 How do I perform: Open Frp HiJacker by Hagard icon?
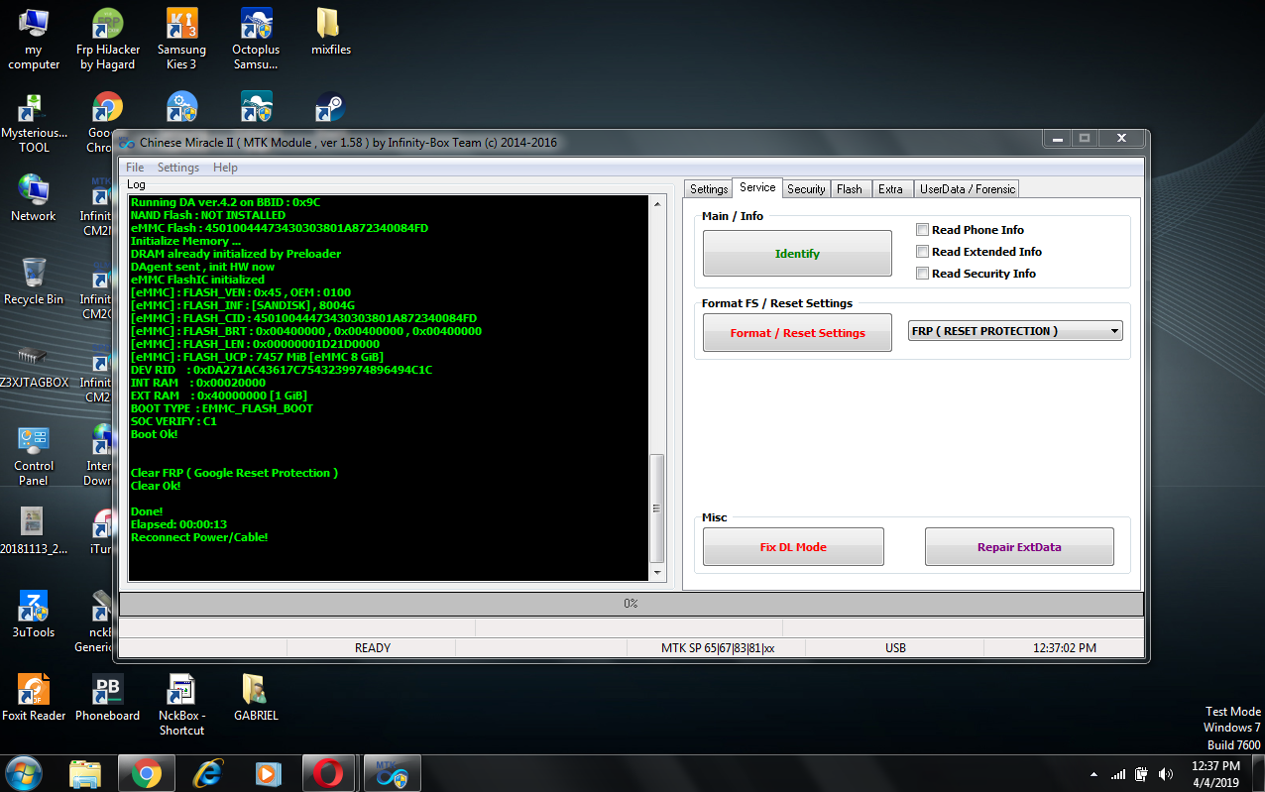[108, 38]
